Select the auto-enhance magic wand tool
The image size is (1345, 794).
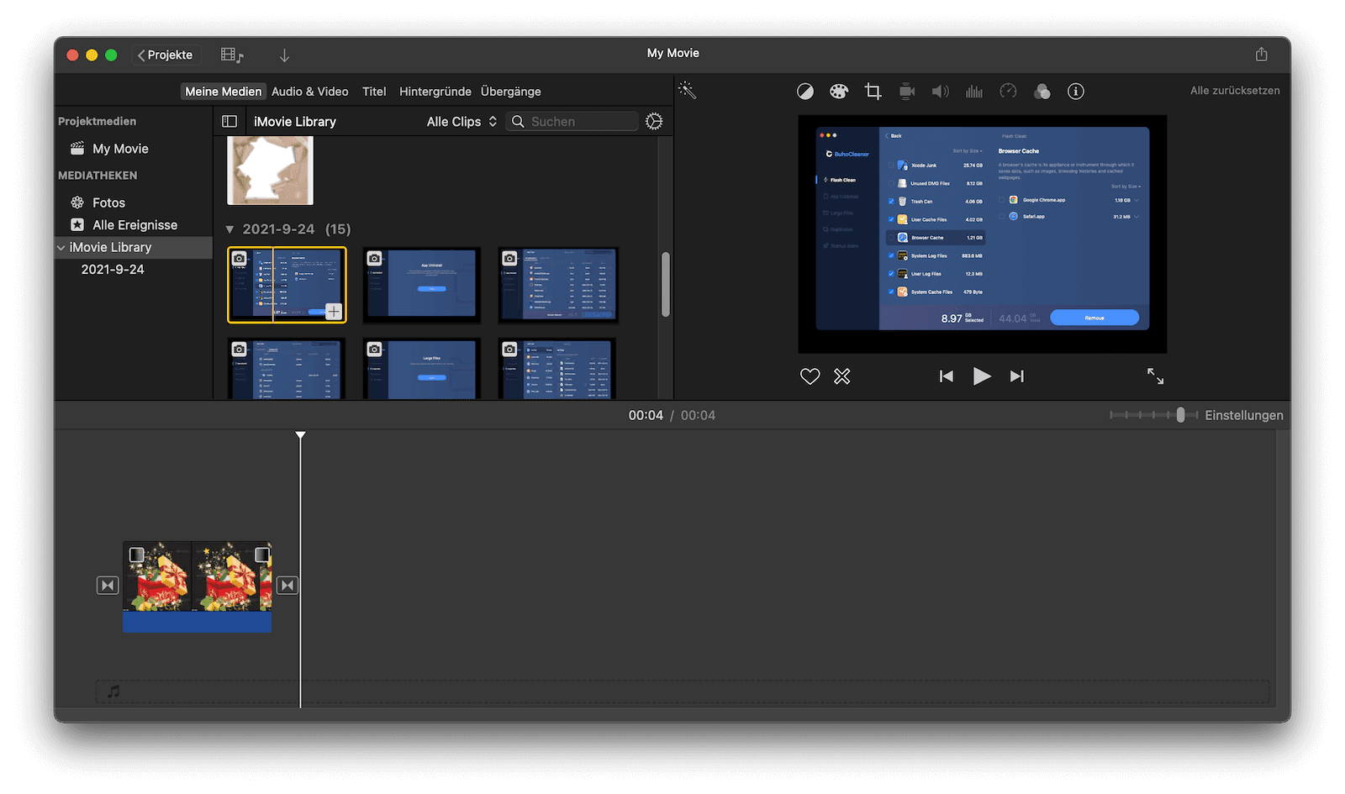[688, 90]
